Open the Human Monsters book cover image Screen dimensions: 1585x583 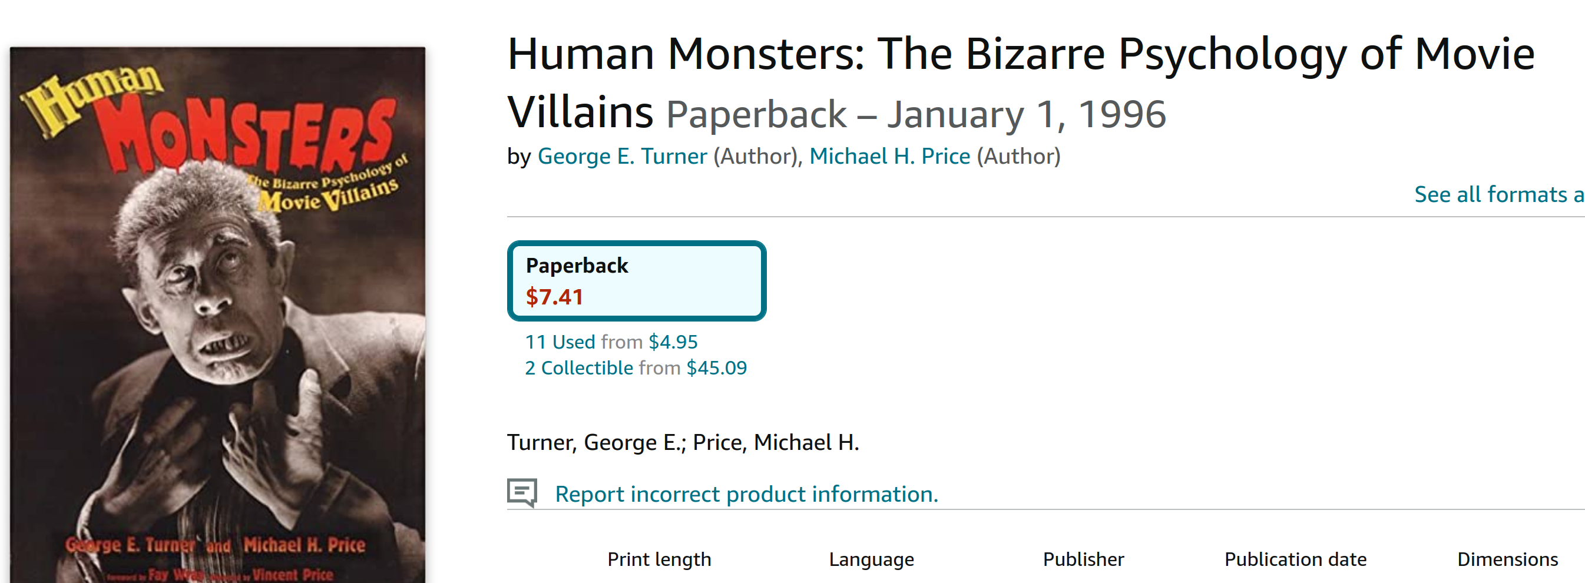click(217, 315)
